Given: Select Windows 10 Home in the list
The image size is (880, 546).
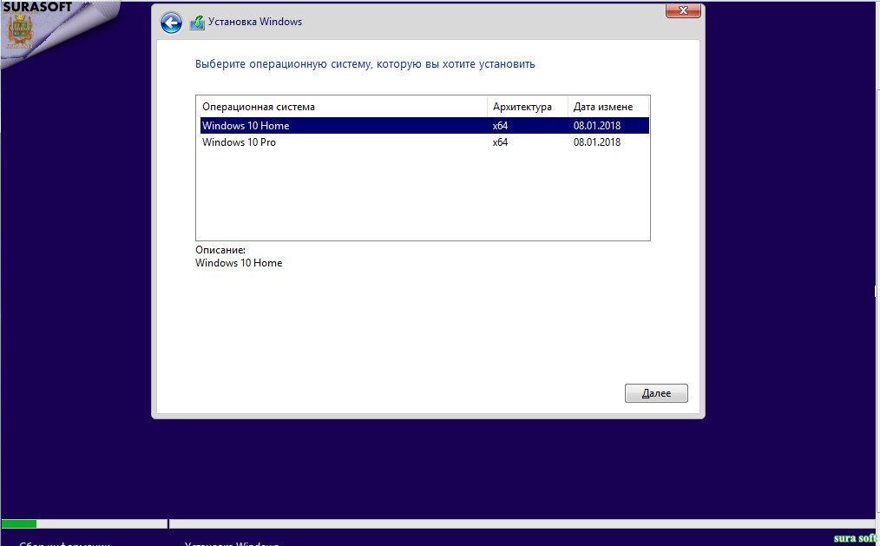Looking at the screenshot, I should (x=424, y=126).
